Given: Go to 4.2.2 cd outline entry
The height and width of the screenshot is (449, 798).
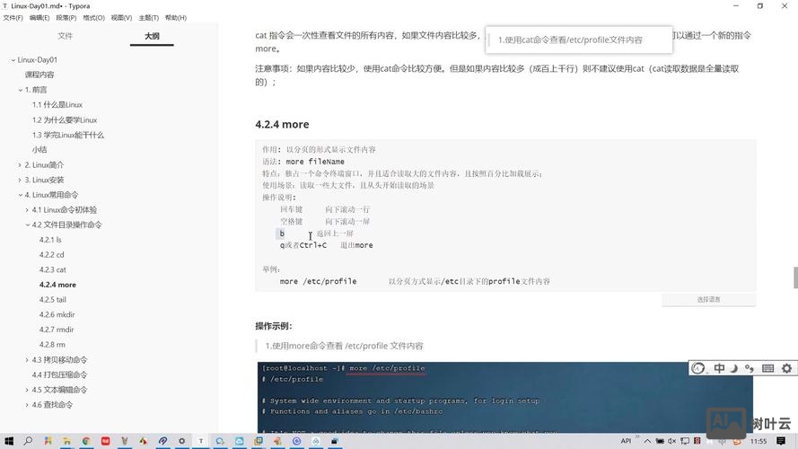Looking at the screenshot, I should tap(51, 254).
